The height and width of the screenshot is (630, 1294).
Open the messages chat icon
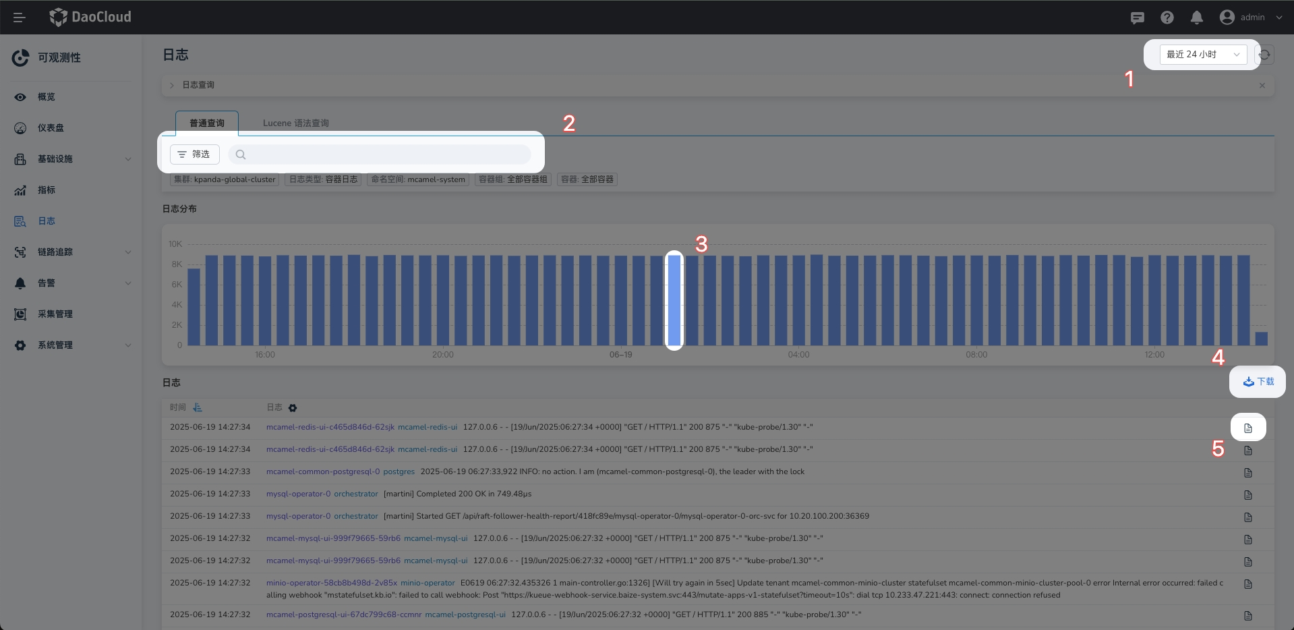pyautogui.click(x=1137, y=18)
